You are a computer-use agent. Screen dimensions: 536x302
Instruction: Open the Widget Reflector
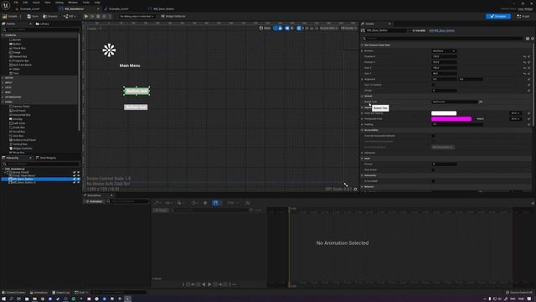(173, 16)
